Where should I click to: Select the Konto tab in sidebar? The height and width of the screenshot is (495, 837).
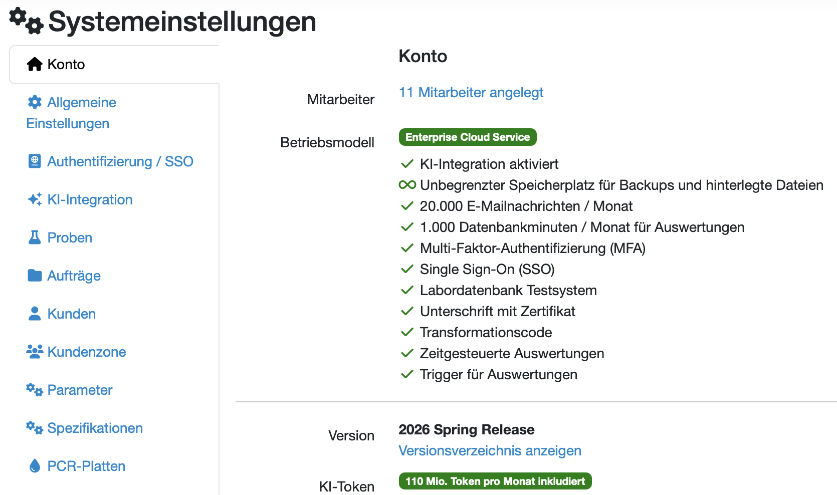click(x=66, y=65)
